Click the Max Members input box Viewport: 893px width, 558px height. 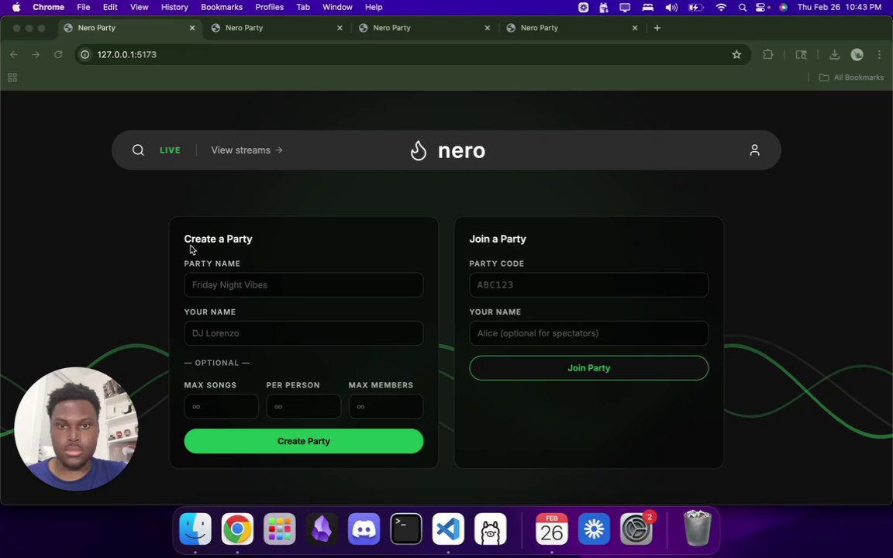tap(386, 407)
